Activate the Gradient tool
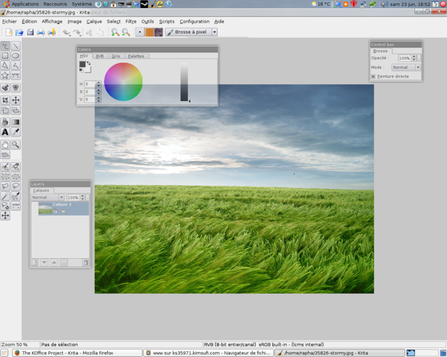447x357 pixels. pos(16,123)
